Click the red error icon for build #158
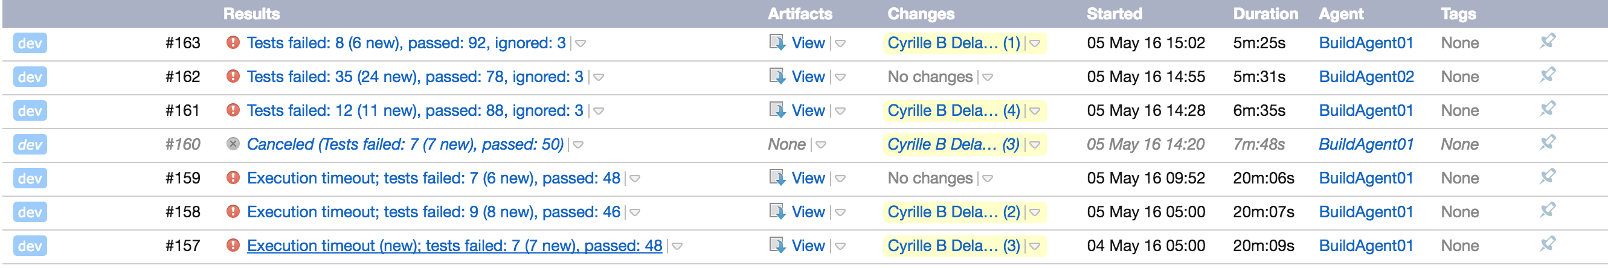The image size is (1608, 268). tap(233, 212)
